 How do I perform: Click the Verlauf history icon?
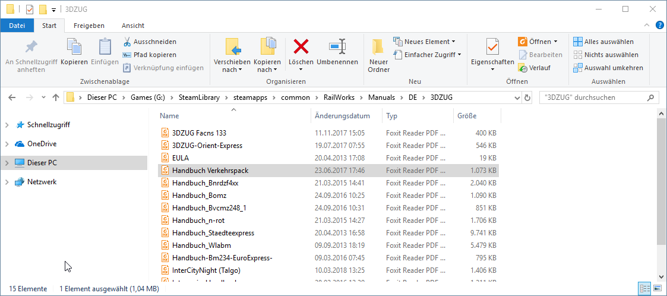(523, 68)
